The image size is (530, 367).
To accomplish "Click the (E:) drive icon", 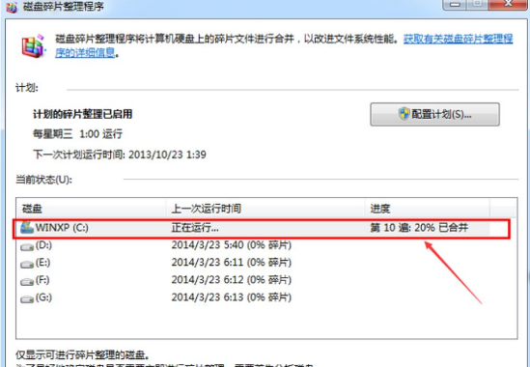I will tap(27, 264).
